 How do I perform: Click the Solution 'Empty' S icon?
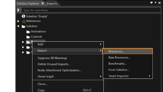(x=24, y=16)
